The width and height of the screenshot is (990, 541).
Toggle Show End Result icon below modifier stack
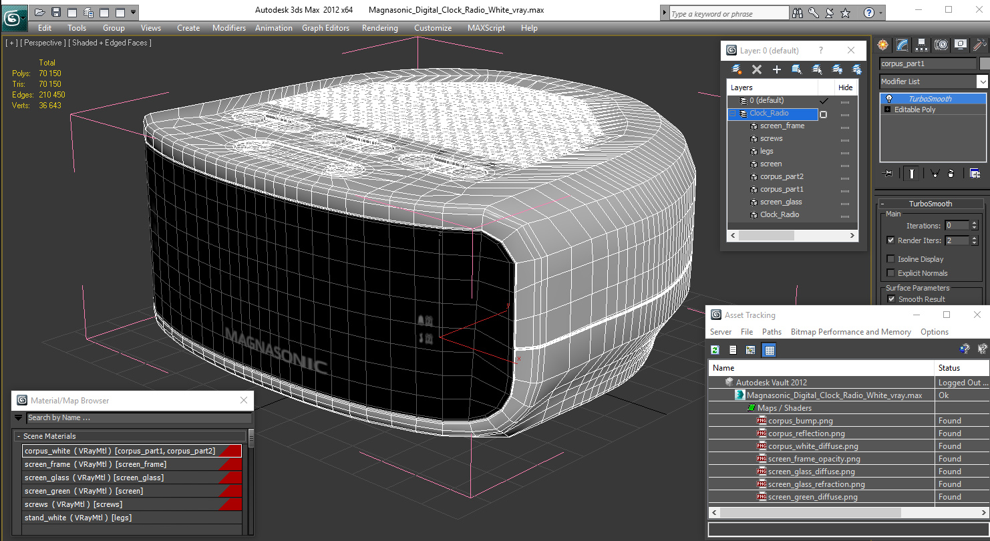(911, 174)
